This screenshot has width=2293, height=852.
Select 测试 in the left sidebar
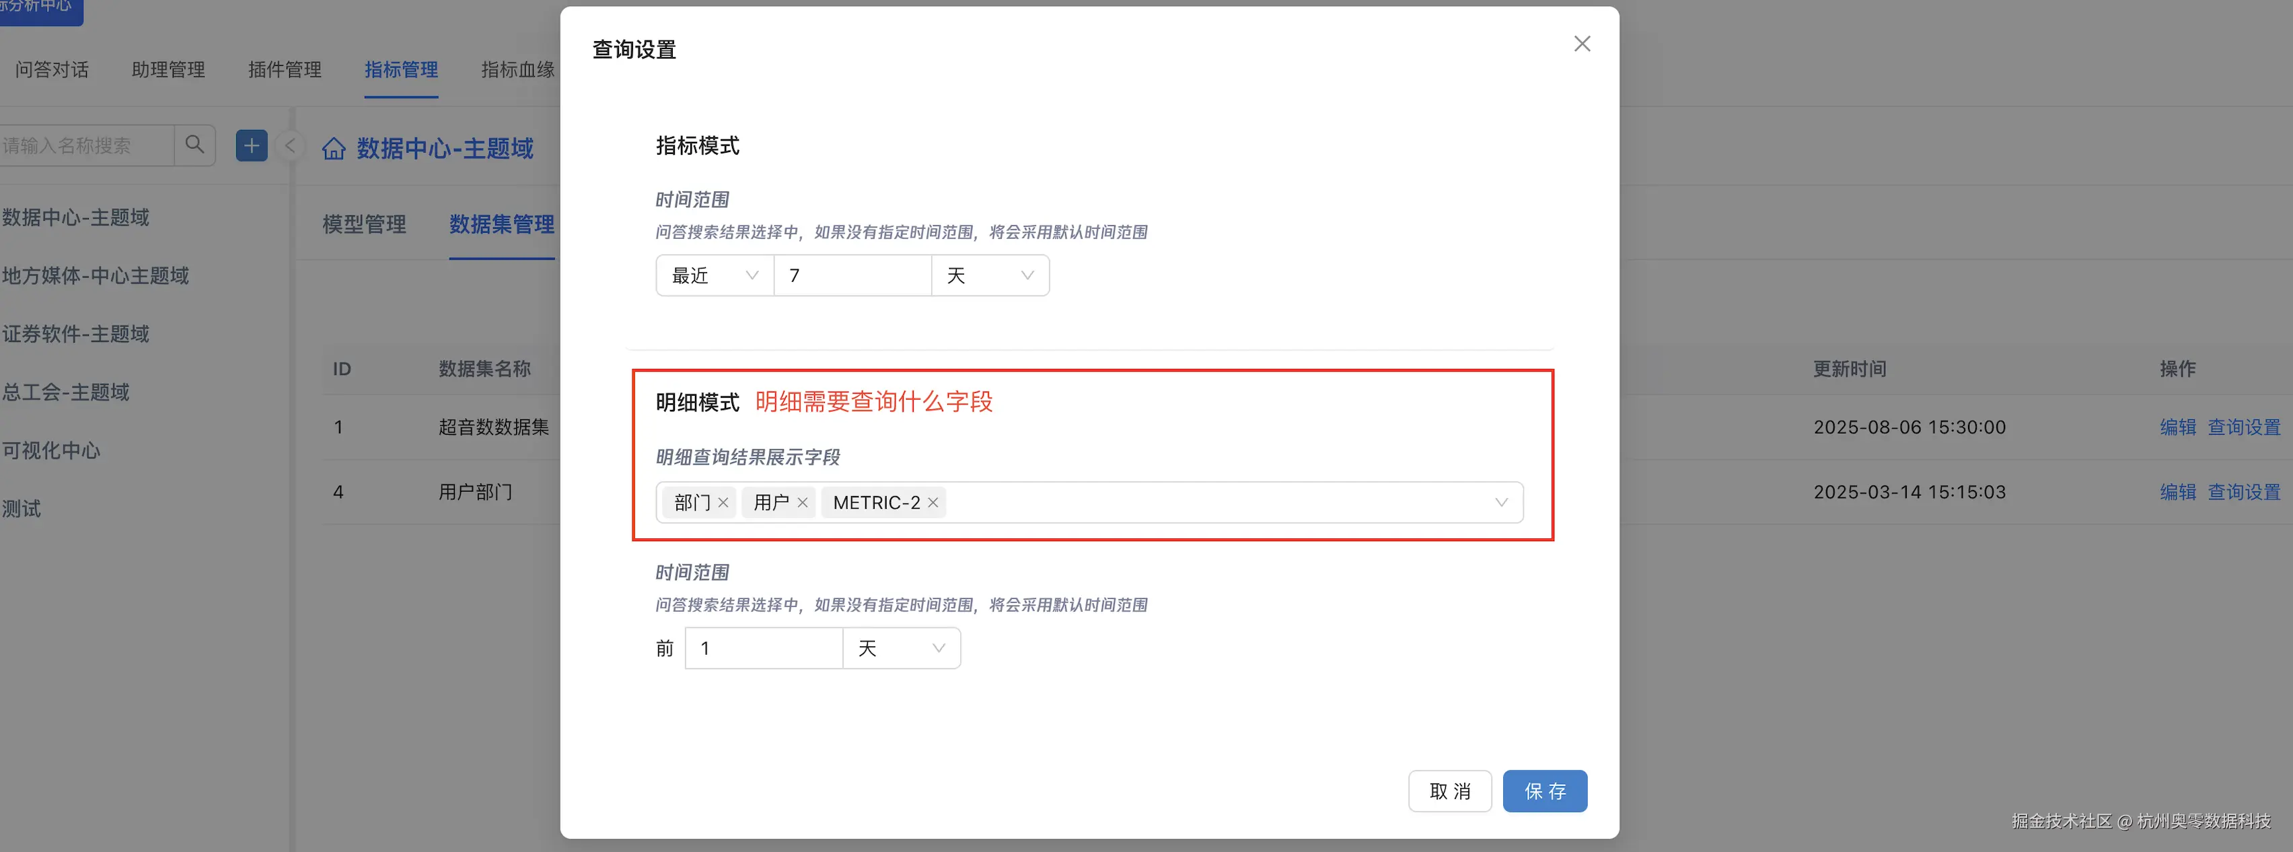pyautogui.click(x=22, y=508)
